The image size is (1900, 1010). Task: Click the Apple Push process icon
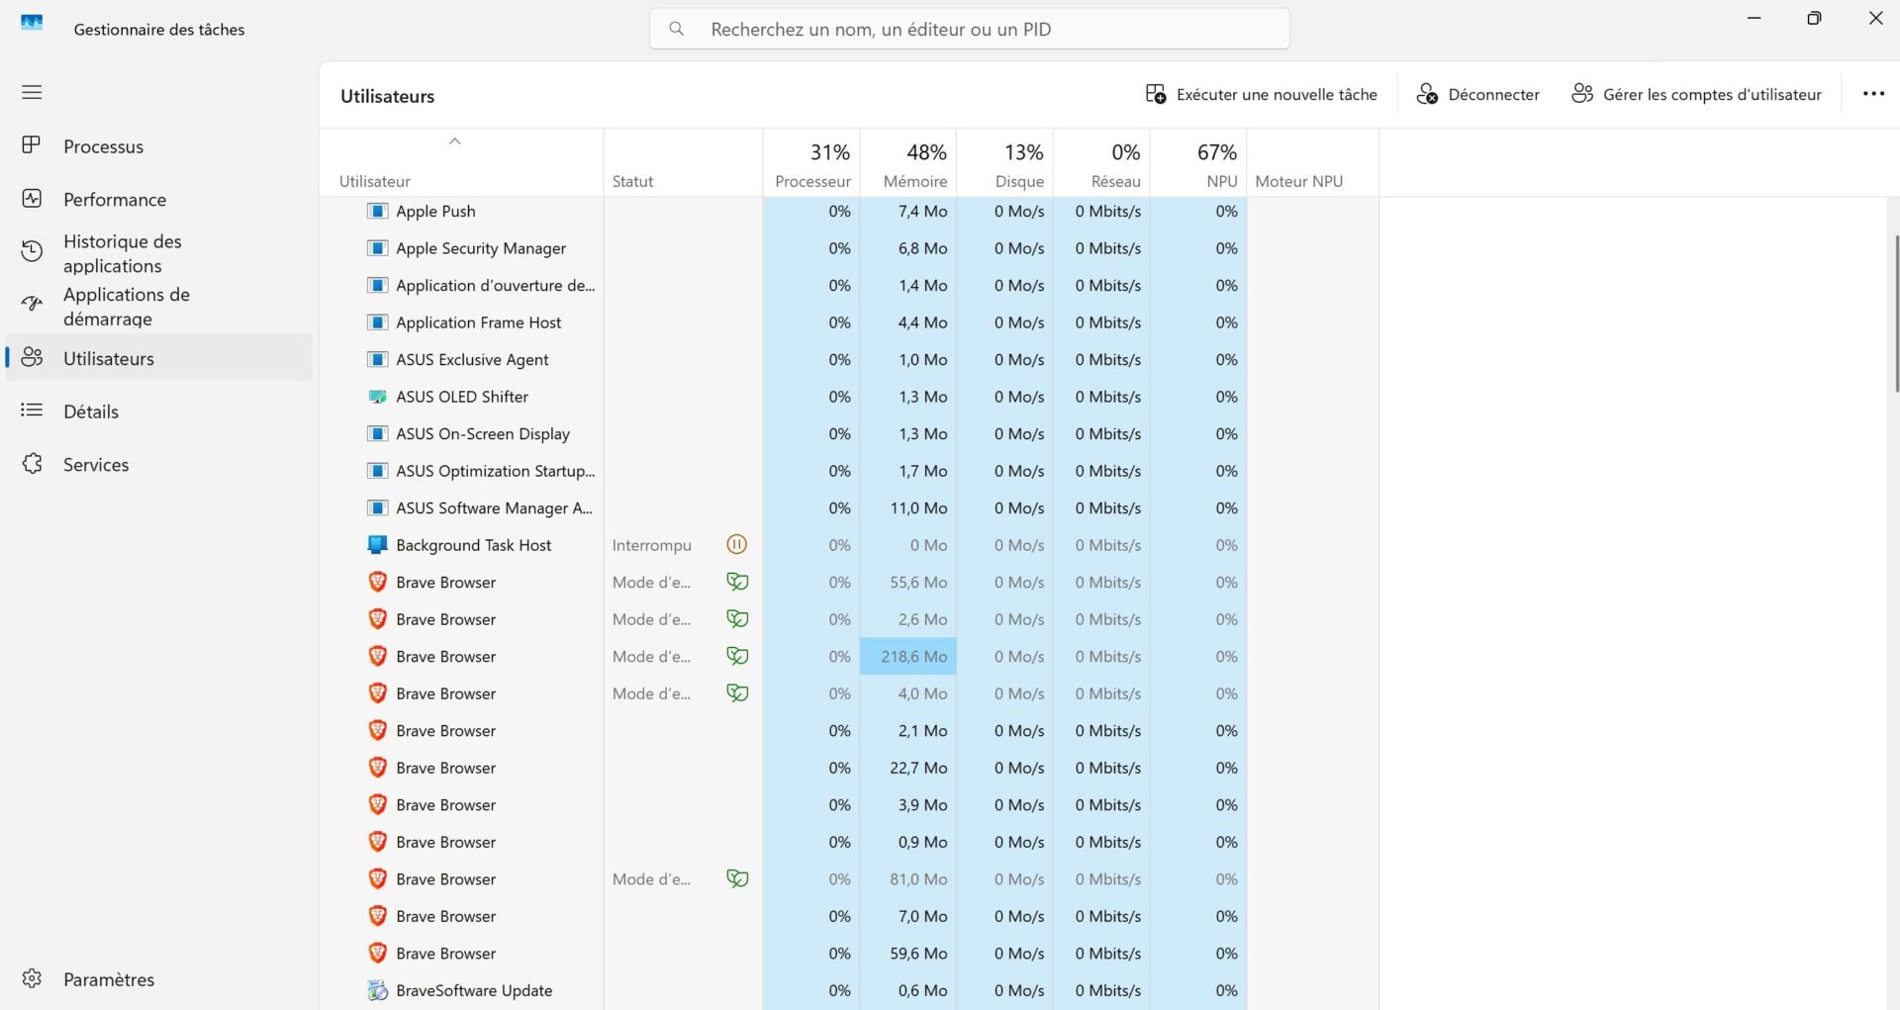tap(377, 211)
